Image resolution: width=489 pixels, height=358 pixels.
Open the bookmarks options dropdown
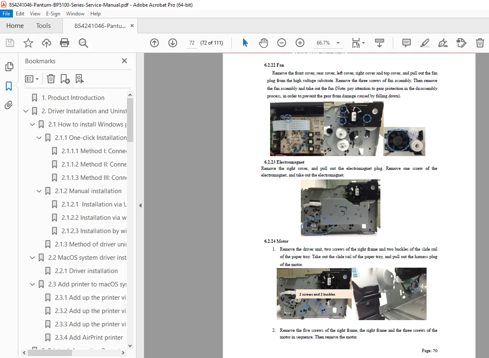(x=32, y=79)
